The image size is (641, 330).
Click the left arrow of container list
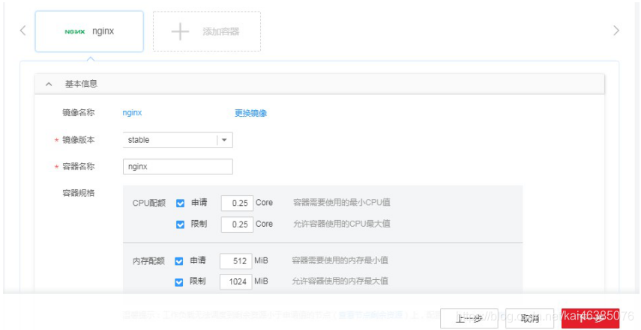(23, 31)
